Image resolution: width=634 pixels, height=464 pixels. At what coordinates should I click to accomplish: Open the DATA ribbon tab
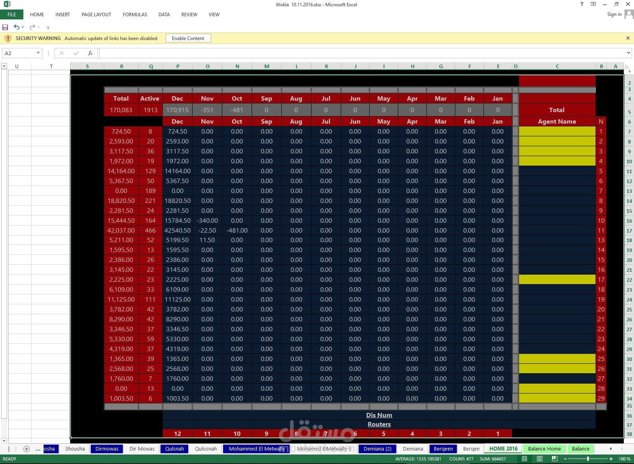[164, 15]
